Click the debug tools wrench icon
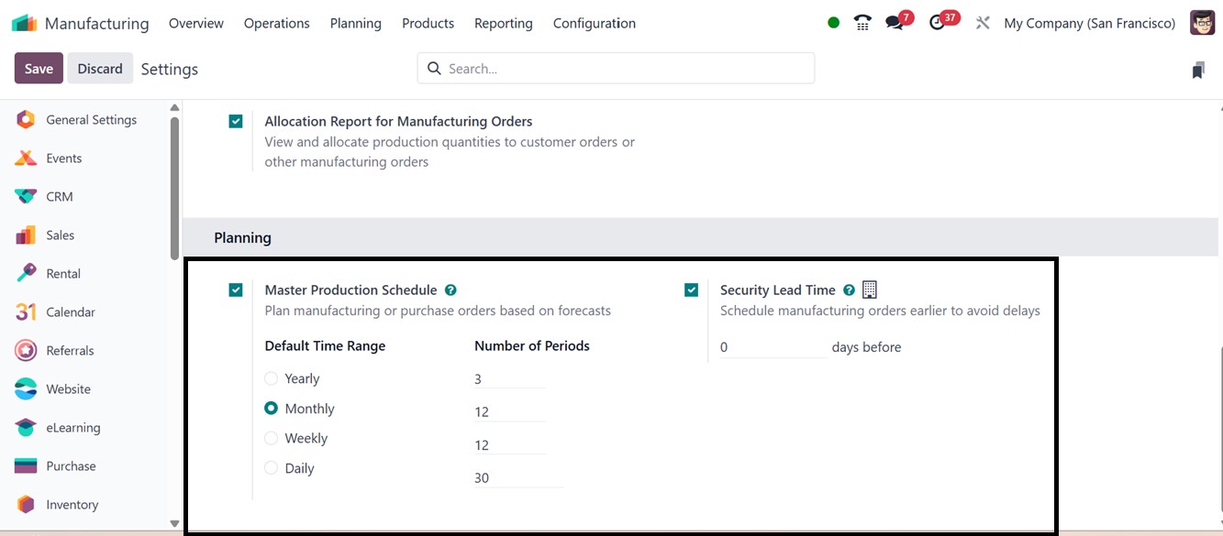The height and width of the screenshot is (536, 1223). (983, 23)
